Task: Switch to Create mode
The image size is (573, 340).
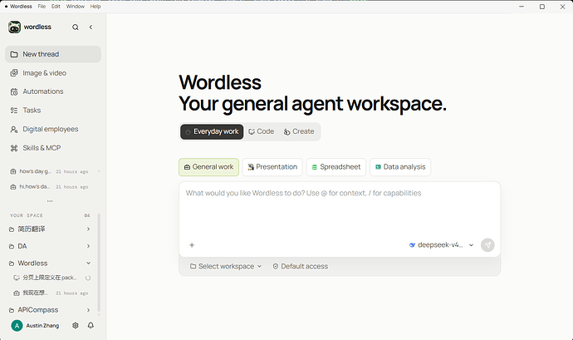Action: pyautogui.click(x=299, y=131)
